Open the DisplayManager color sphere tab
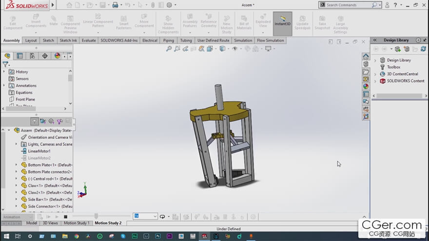This screenshot has height=241, width=429. [57, 56]
